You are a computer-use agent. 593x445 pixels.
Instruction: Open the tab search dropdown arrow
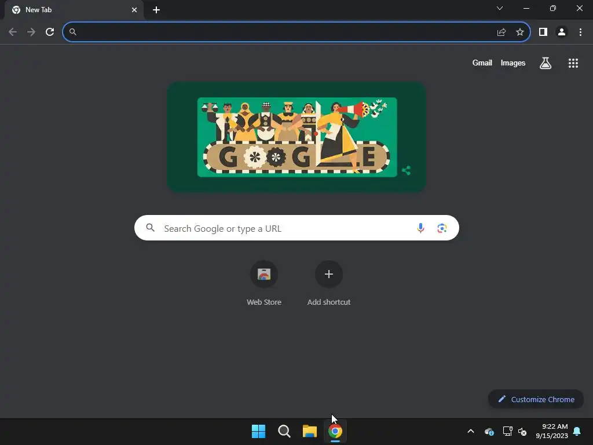click(x=500, y=8)
